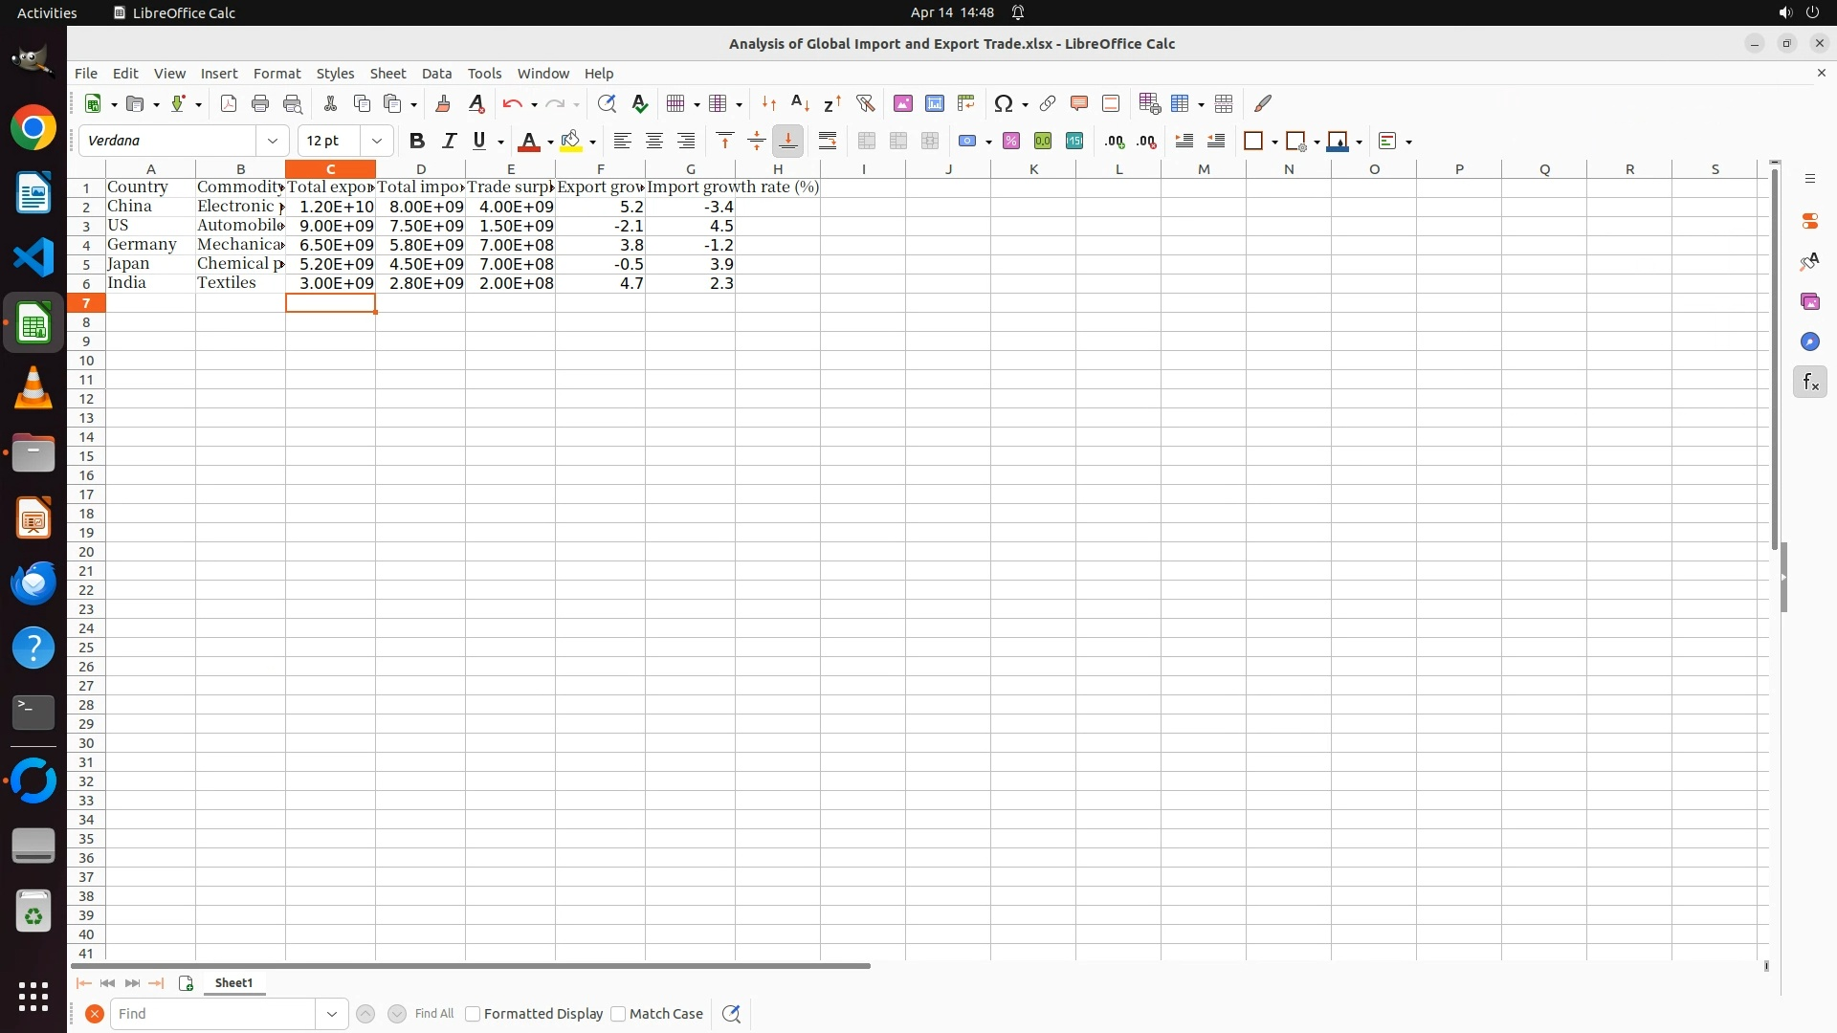Viewport: 1837px width, 1033px height.
Task: Open the font size dropdown
Action: coord(377,141)
